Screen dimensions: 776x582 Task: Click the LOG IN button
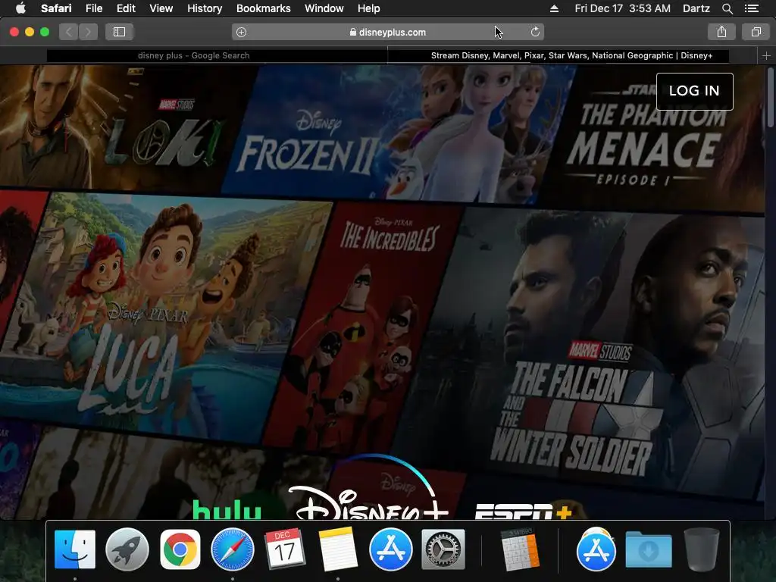click(694, 91)
